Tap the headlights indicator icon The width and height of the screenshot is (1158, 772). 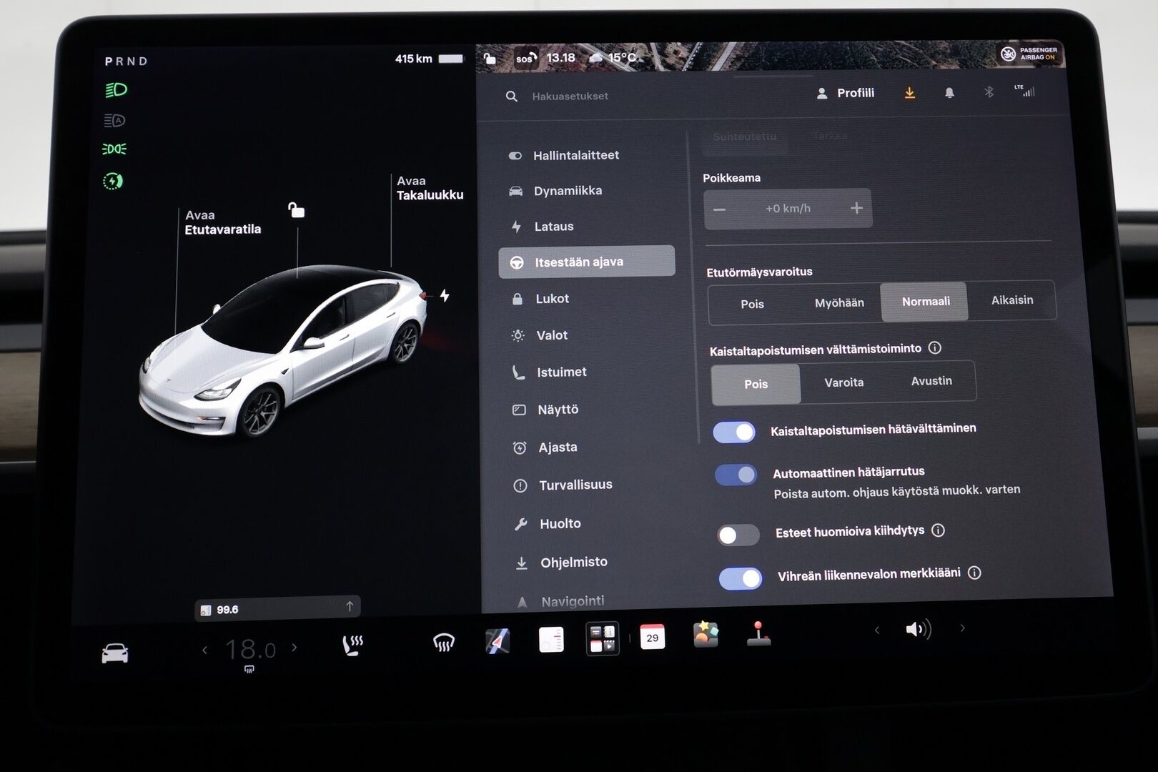tap(116, 90)
